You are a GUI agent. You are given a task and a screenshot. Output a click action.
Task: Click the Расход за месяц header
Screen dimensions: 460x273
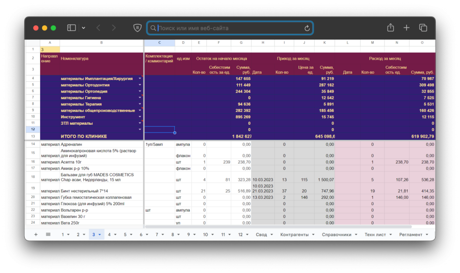tap(385, 59)
